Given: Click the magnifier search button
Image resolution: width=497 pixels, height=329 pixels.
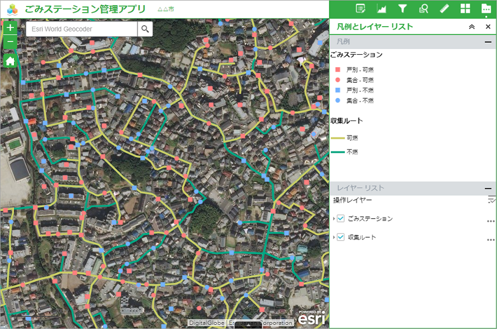Looking at the screenshot, I should pos(145,29).
